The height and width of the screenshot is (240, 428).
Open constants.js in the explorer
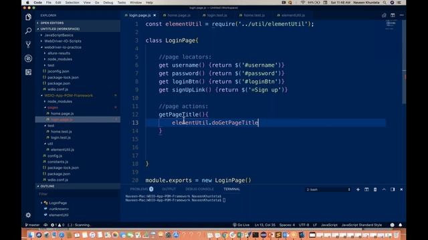(58, 161)
